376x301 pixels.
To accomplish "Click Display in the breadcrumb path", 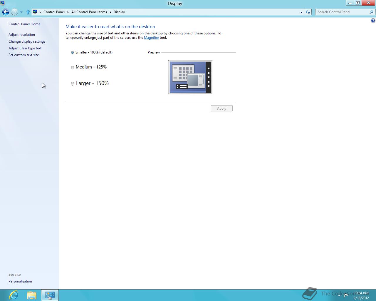I will [119, 12].
